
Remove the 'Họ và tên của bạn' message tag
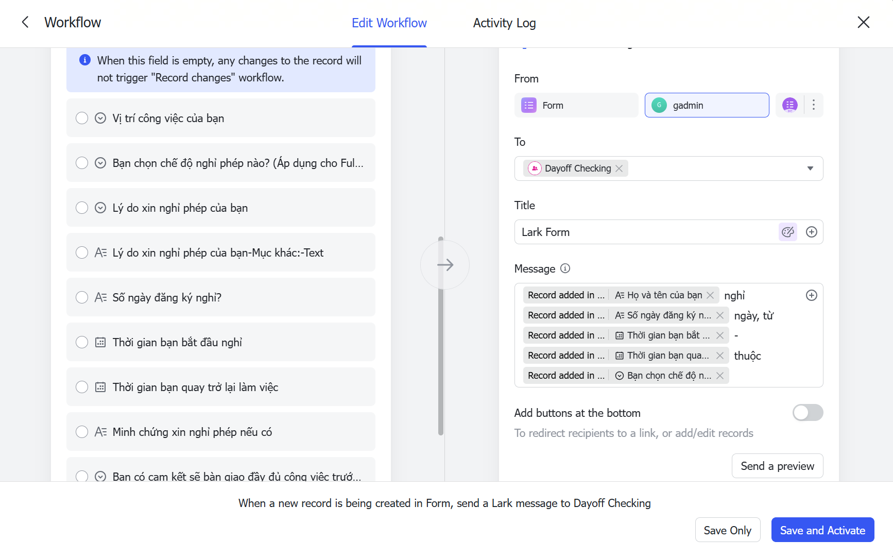click(710, 295)
